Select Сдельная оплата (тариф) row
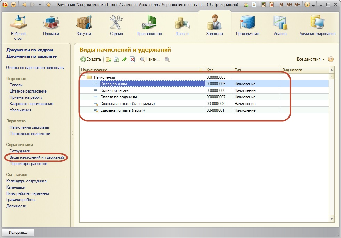This screenshot has width=341, height=238. tap(204, 110)
